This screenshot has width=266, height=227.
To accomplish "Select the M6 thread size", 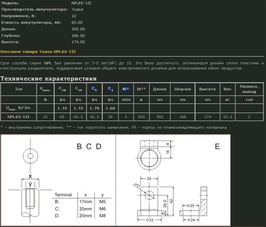I will (x=103, y=209).
